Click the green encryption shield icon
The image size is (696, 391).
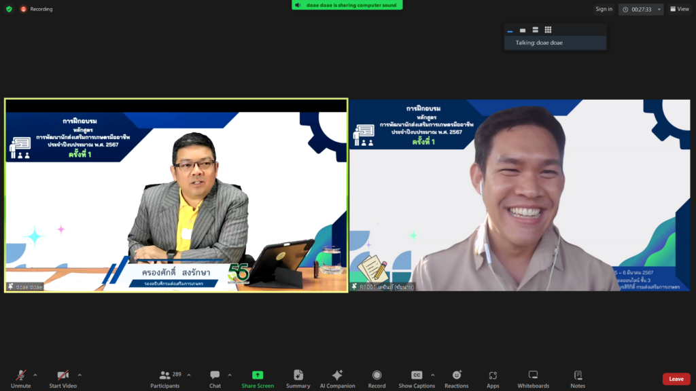9,9
